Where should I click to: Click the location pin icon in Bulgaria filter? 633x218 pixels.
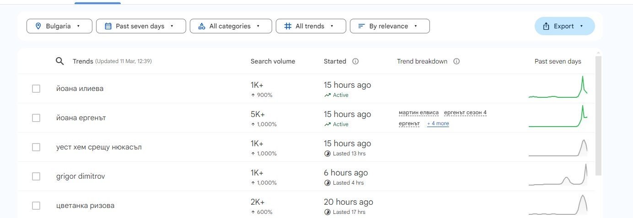click(x=38, y=26)
